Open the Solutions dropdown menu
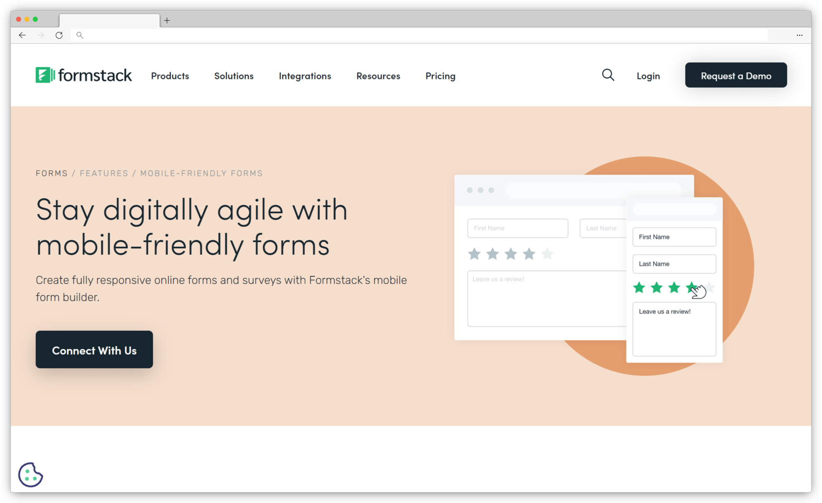822x503 pixels. point(233,76)
